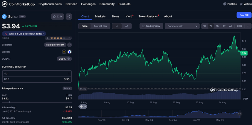Switch to the Yield tab
The width and height of the screenshot is (252, 125).
pyautogui.click(x=129, y=16)
